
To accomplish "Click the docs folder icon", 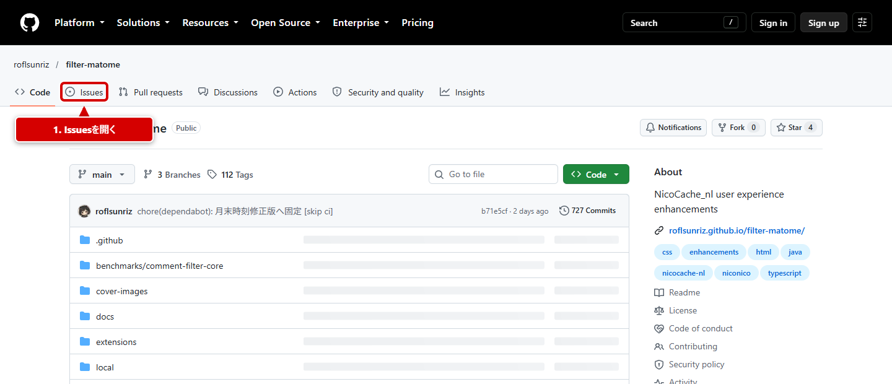I will coord(85,316).
